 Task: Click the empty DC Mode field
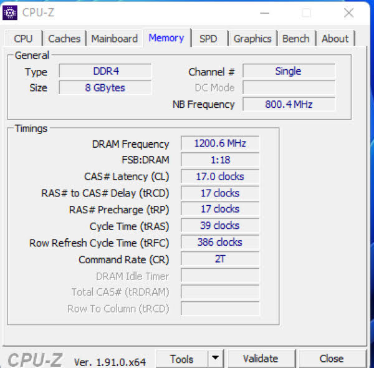(x=289, y=87)
